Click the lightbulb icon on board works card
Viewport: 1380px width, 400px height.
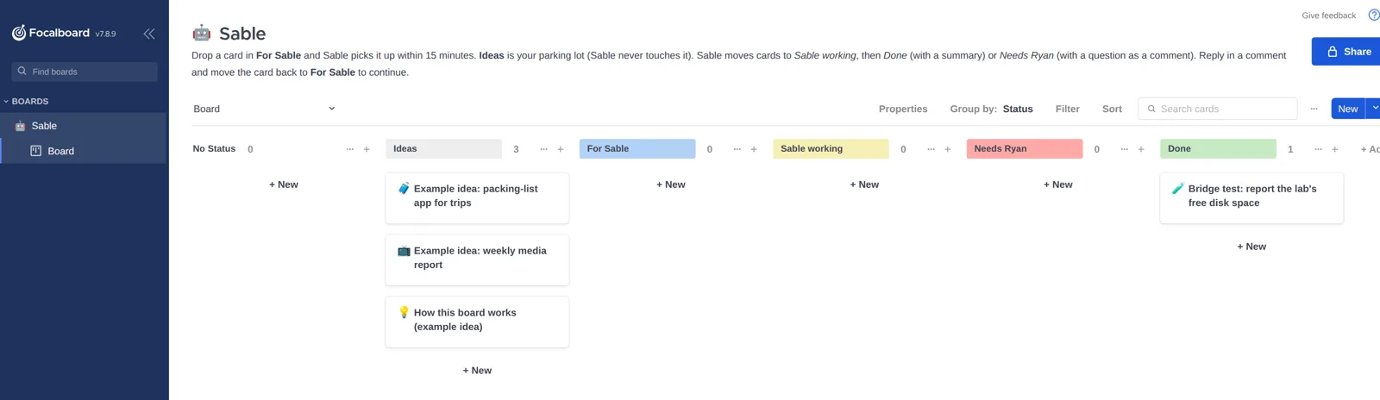(404, 312)
